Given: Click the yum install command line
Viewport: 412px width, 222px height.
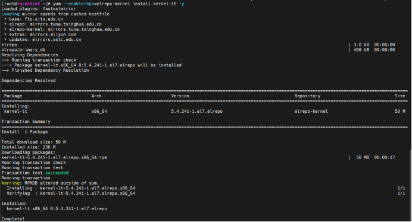Looking at the screenshot, I should (92, 4).
